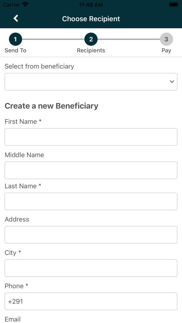Focus the First Name input field
This screenshot has width=182, height=323.
[91, 137]
